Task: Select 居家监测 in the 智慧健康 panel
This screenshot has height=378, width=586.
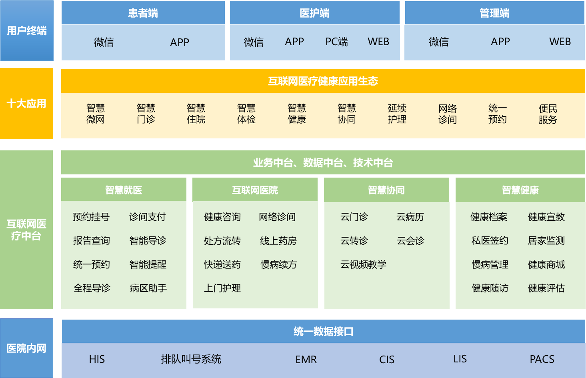Action: [x=546, y=241]
